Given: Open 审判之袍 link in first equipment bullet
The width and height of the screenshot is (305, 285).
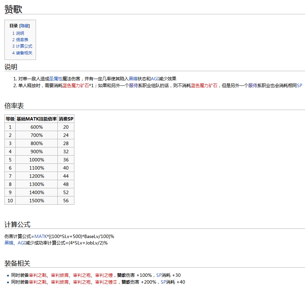Looking at the screenshot, I should [82, 275].
